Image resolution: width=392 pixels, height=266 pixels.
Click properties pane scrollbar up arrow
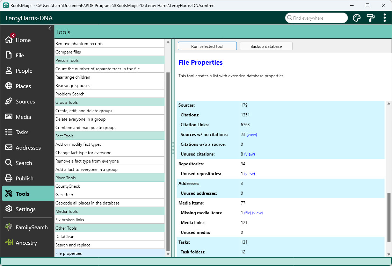coord(389,103)
